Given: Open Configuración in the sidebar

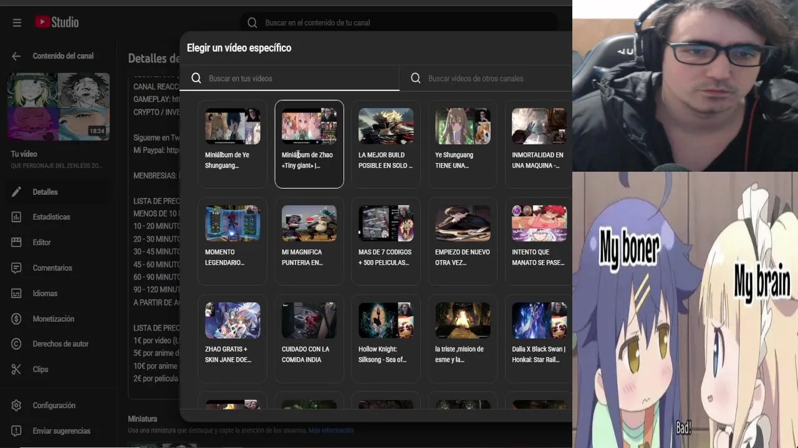Looking at the screenshot, I should 57,406.
